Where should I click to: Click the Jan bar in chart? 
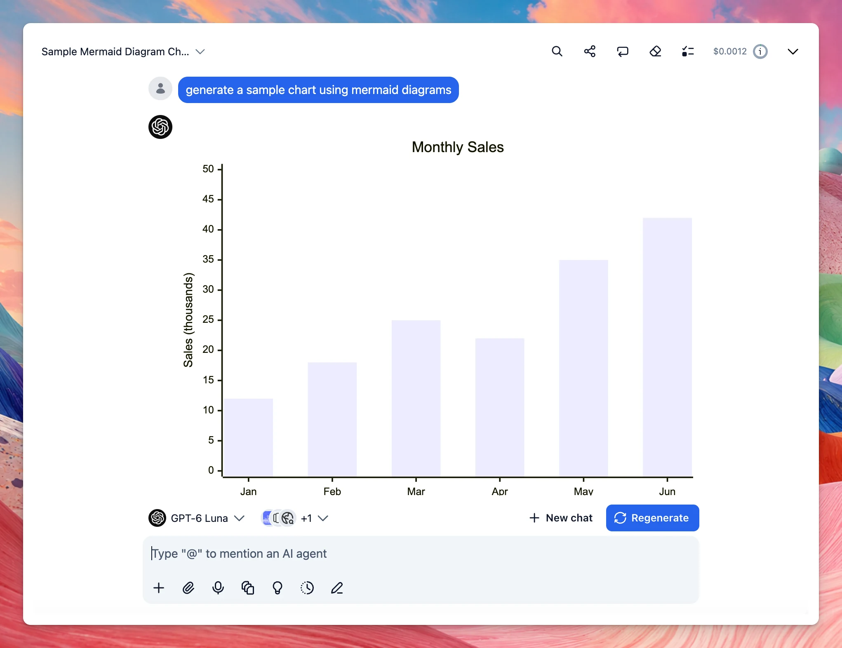pos(249,438)
